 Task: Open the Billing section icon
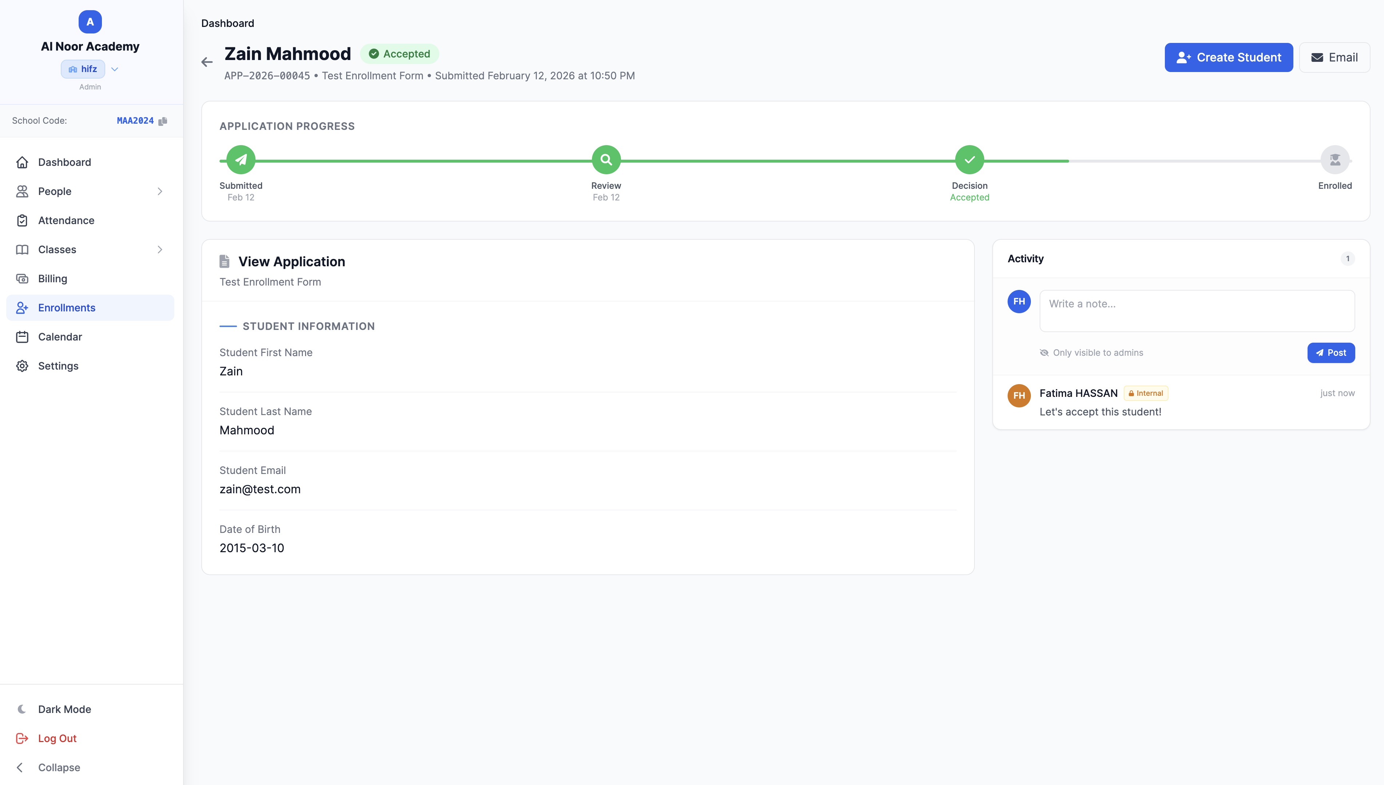22,278
